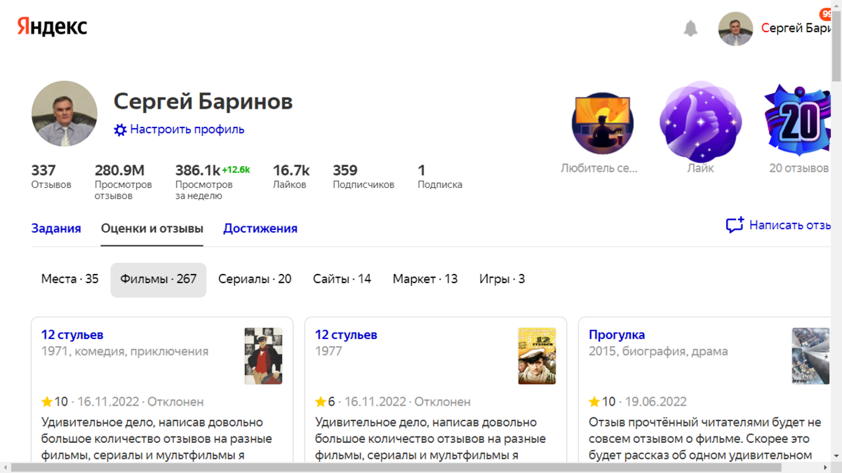Open the Лайк achievement badge
The width and height of the screenshot is (842, 473).
click(x=700, y=123)
